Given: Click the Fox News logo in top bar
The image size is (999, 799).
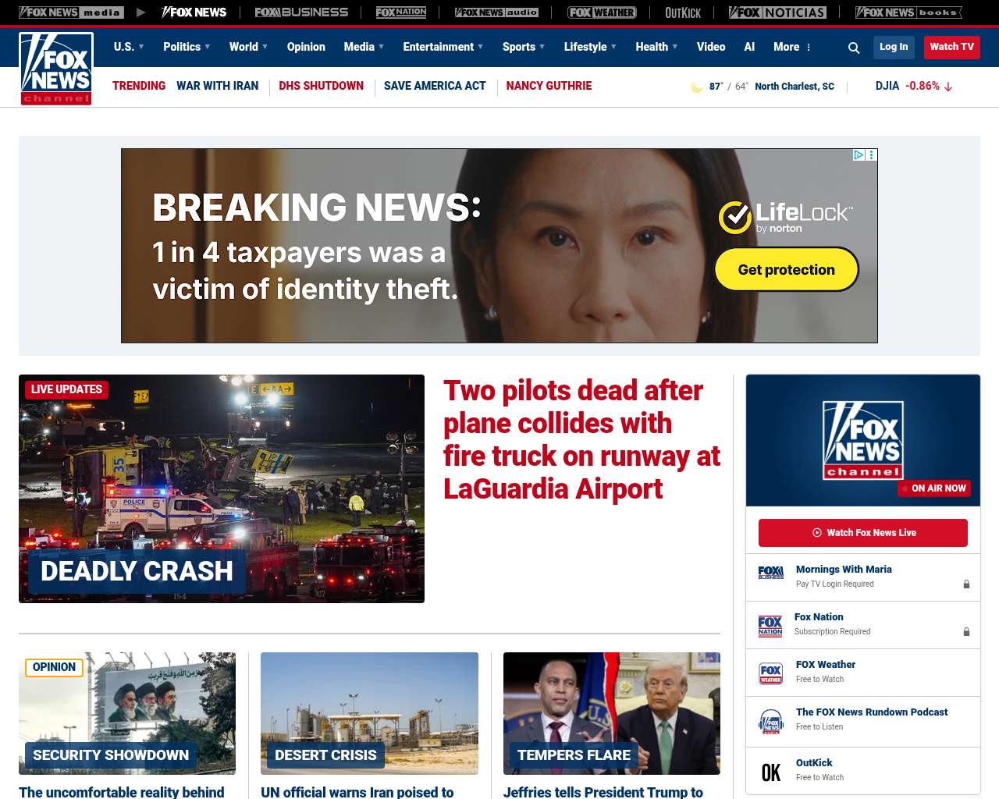Looking at the screenshot, I should point(194,12).
